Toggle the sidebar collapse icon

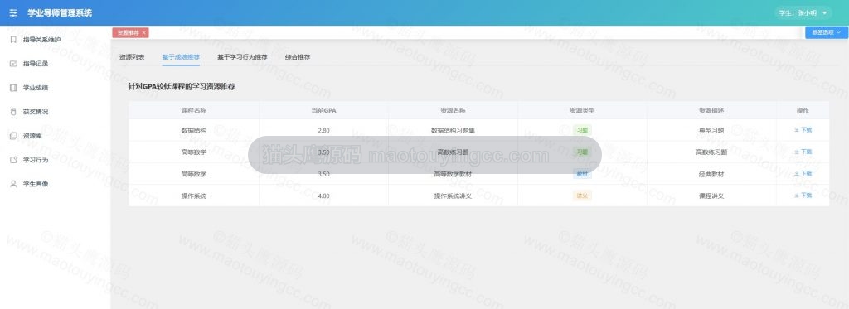point(13,13)
